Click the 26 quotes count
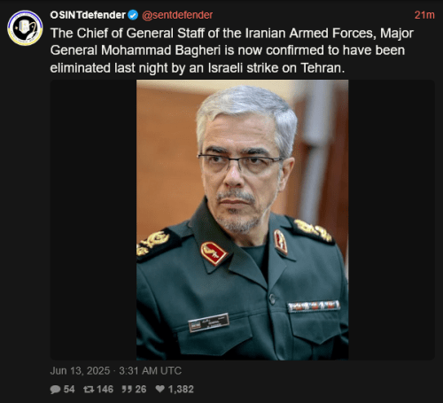The width and height of the screenshot is (443, 403). 141,390
